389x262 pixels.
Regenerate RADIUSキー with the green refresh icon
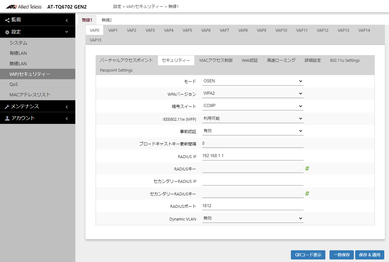point(307,169)
